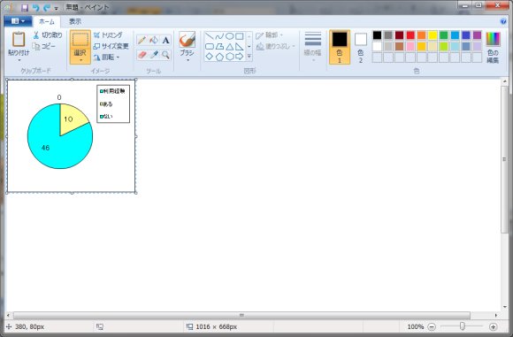The image size is (513, 337).
Task: Switch to the Home (ホーム) tab
Action: click(47, 21)
